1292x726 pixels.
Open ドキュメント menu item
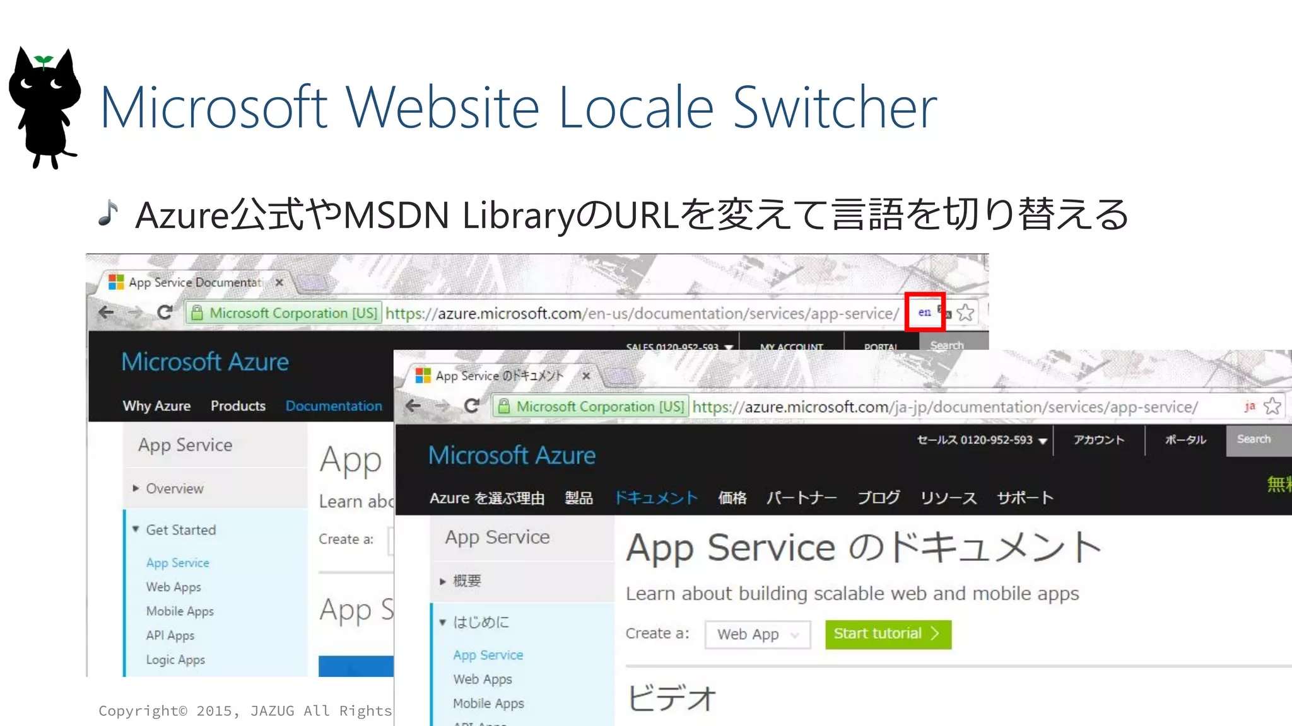coord(656,498)
